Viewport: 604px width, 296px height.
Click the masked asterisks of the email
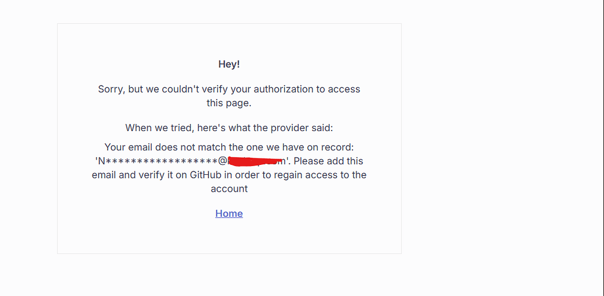pos(161,161)
